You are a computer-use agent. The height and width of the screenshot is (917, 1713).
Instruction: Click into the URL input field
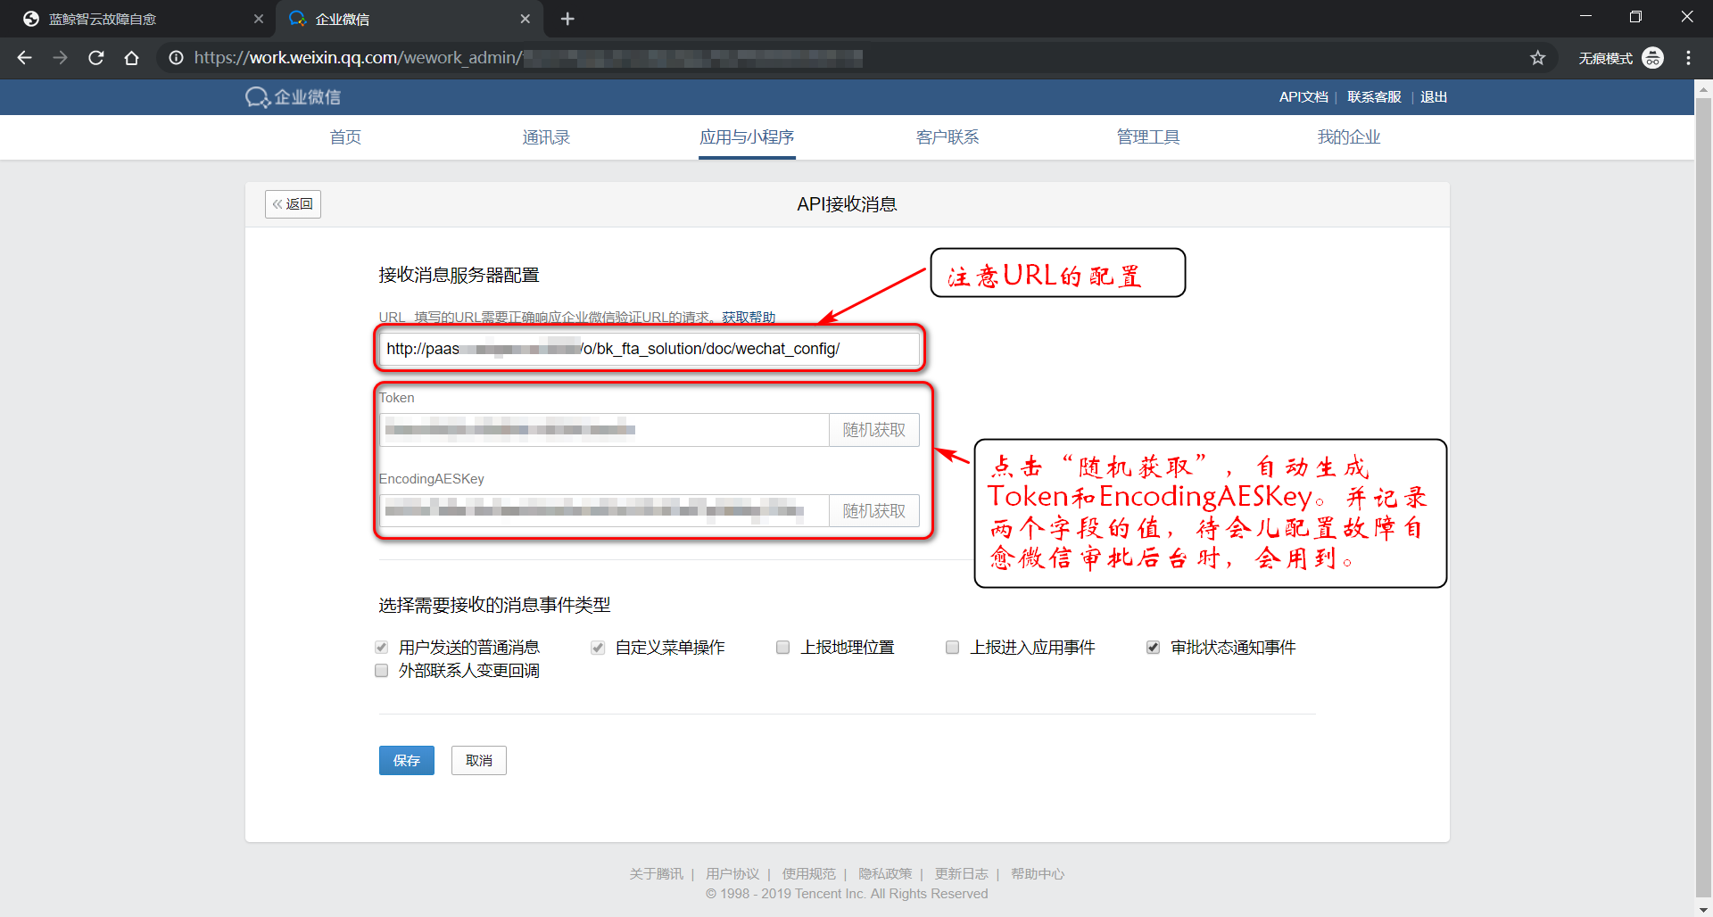650,349
